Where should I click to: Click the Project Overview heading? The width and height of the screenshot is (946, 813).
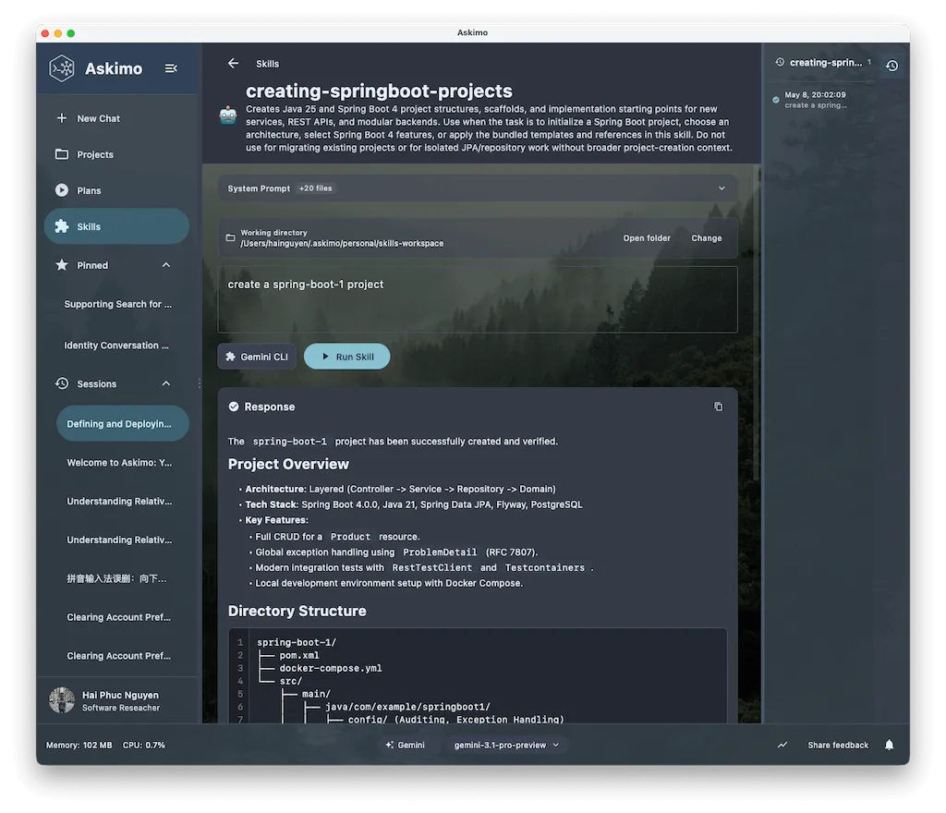coord(288,464)
